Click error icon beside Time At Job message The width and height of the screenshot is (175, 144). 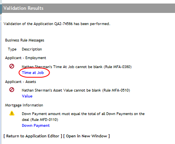(x=12, y=66)
